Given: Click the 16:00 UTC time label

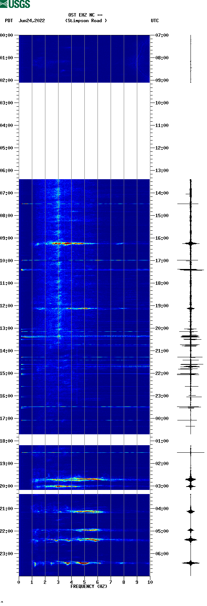Looking at the screenshot, I should tap(162, 238).
